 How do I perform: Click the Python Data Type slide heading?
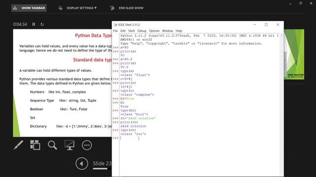click(x=93, y=35)
